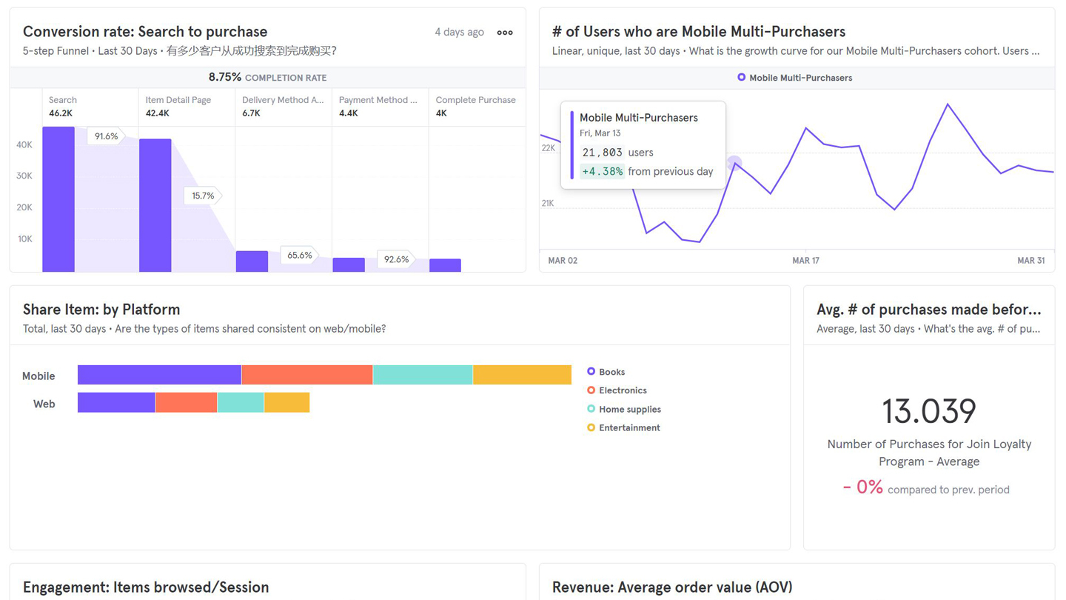Open the Share Item: by Platform report

pos(101,310)
